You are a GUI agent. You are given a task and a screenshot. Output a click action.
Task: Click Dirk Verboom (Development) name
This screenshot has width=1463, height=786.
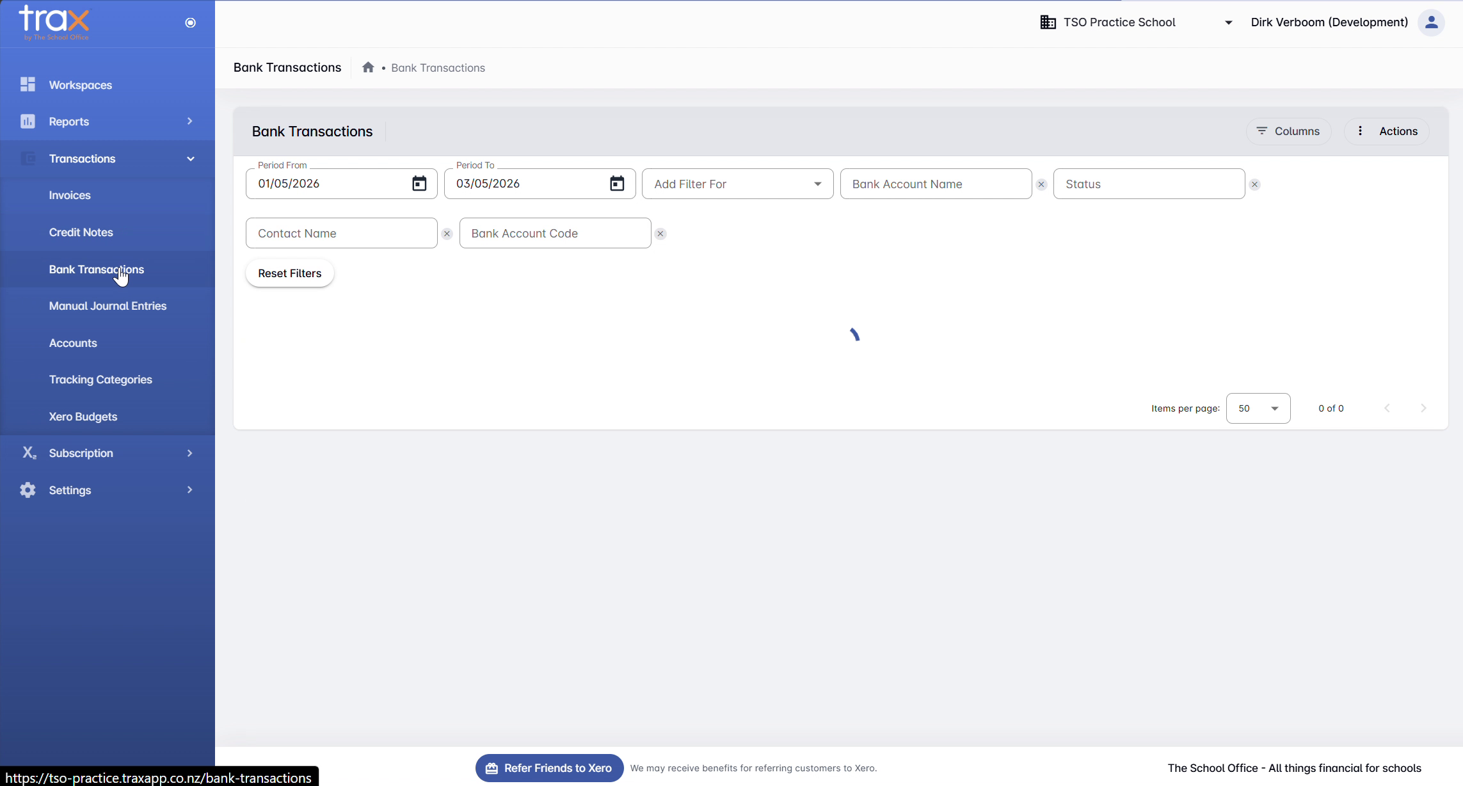click(x=1329, y=22)
